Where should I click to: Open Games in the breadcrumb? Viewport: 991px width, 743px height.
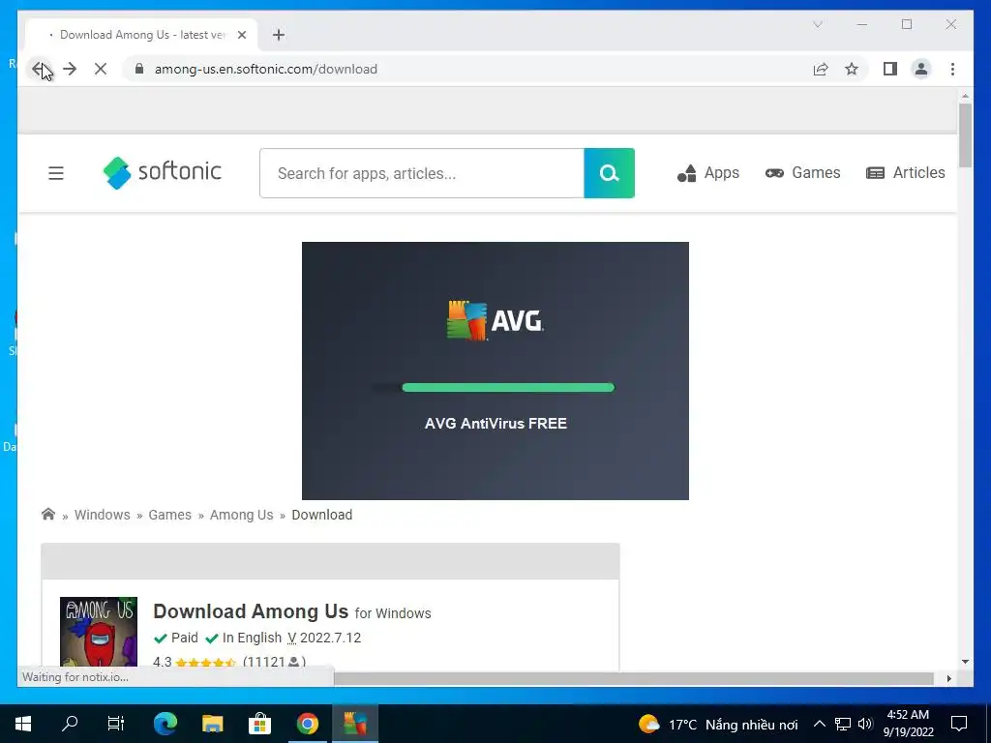coord(170,515)
